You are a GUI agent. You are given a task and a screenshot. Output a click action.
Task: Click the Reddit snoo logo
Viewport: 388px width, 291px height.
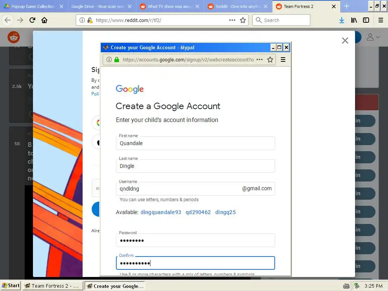click(x=14, y=37)
